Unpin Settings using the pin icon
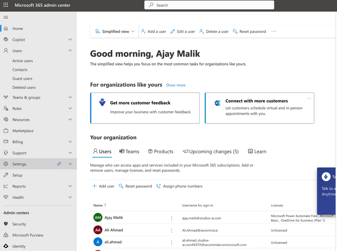The width and height of the screenshot is (337, 251). click(x=59, y=164)
